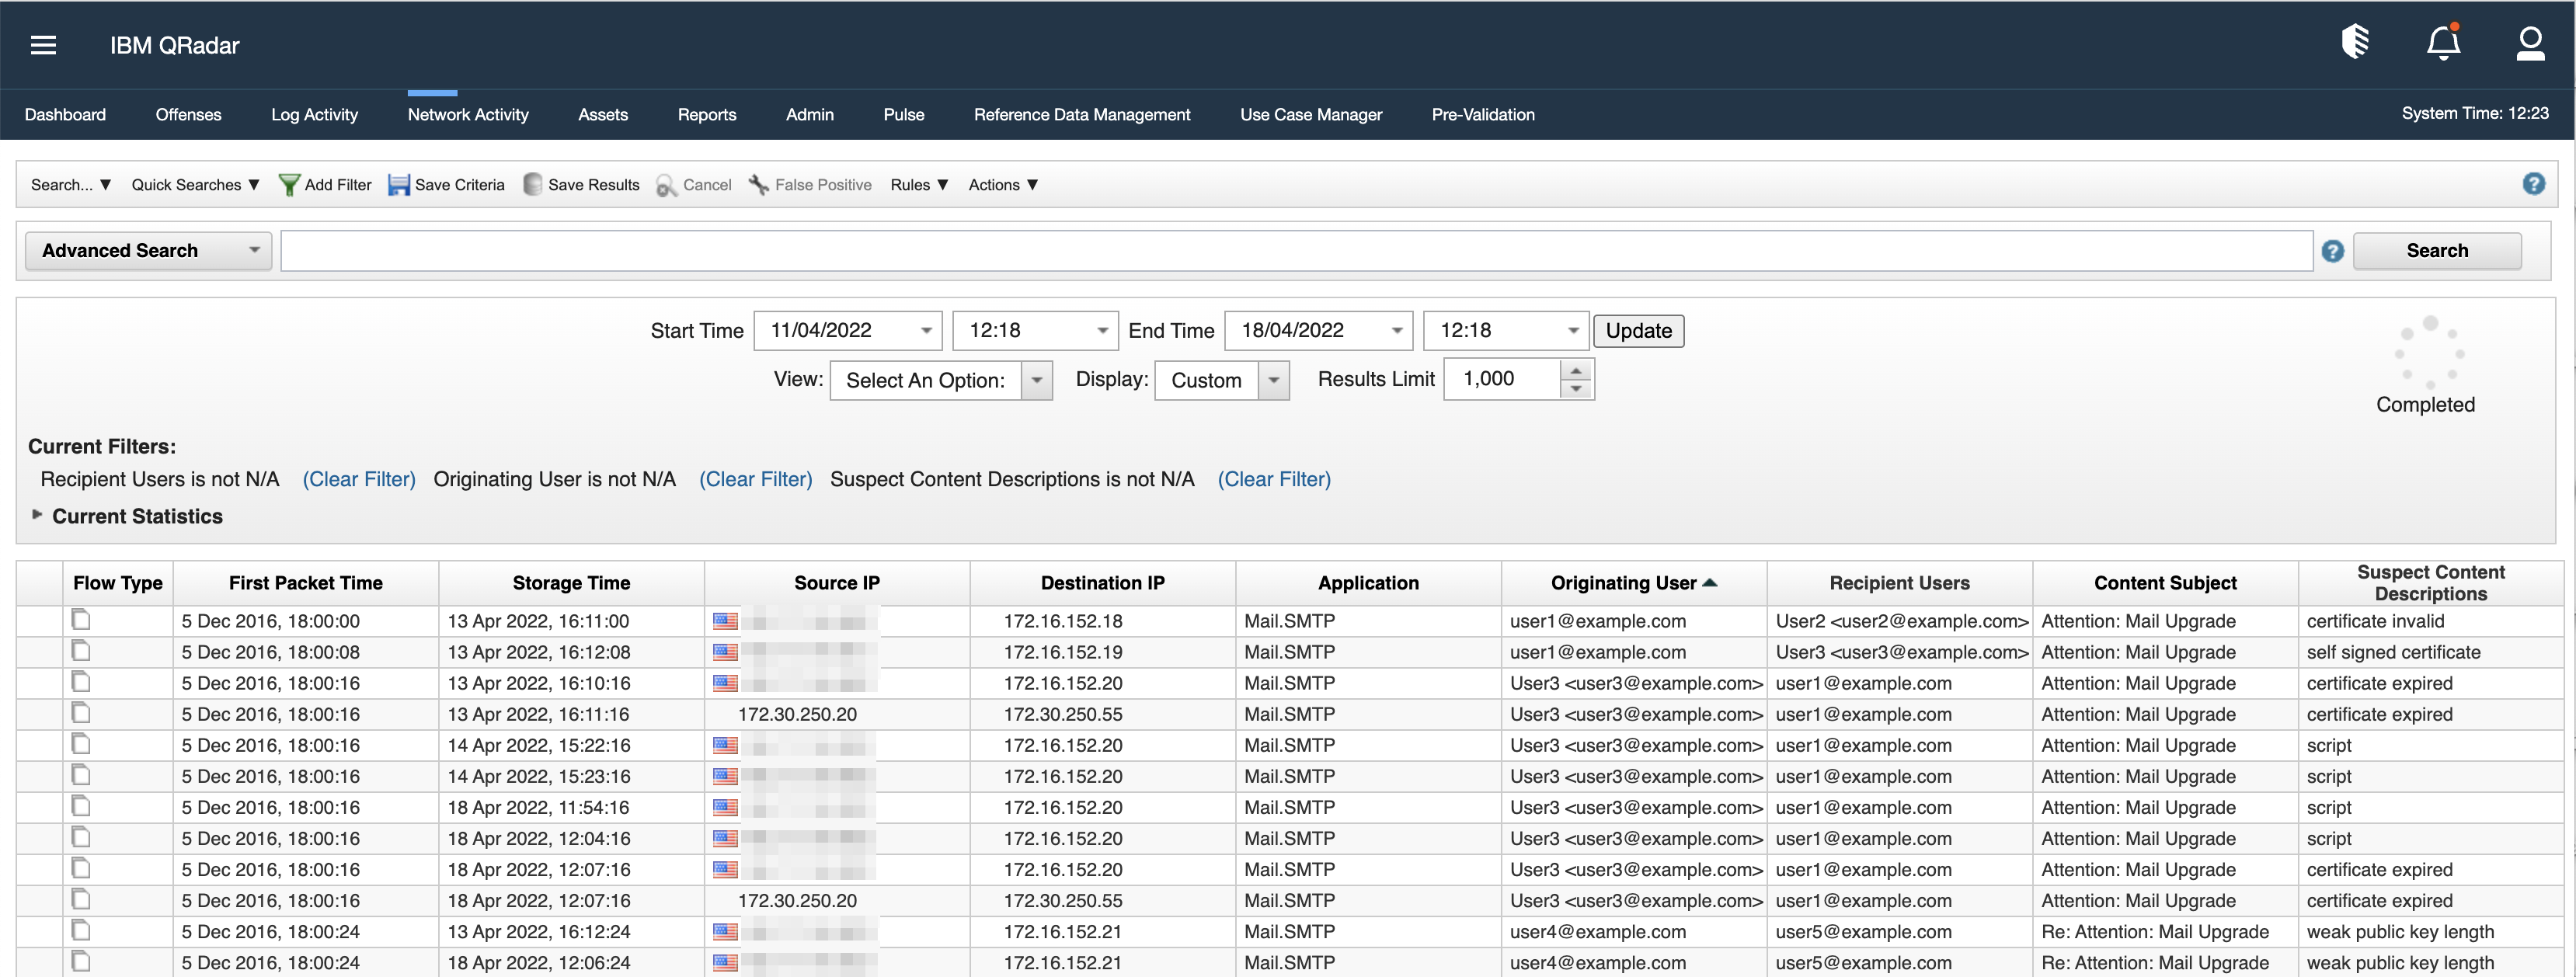This screenshot has width=2576, height=977.
Task: Open the Add Filter tool
Action: (325, 184)
